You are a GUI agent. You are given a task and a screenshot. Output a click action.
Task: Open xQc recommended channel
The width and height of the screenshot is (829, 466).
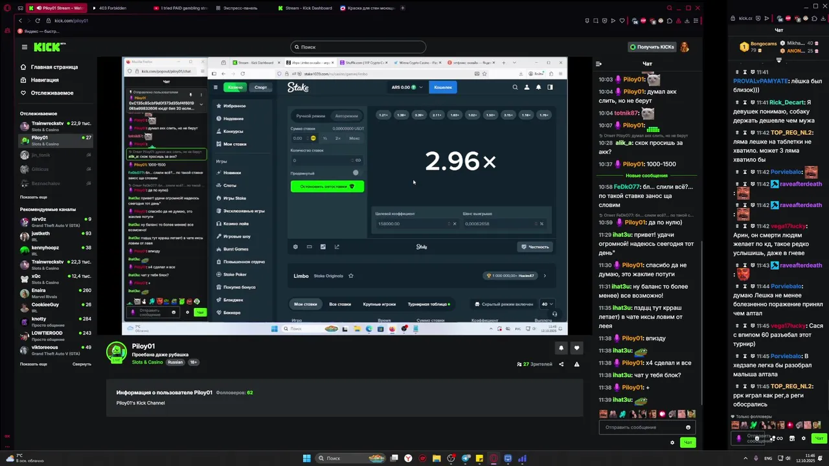pos(56,278)
